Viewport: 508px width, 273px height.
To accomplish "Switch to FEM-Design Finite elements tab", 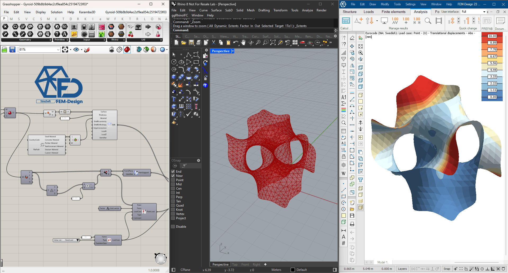I will [393, 12].
